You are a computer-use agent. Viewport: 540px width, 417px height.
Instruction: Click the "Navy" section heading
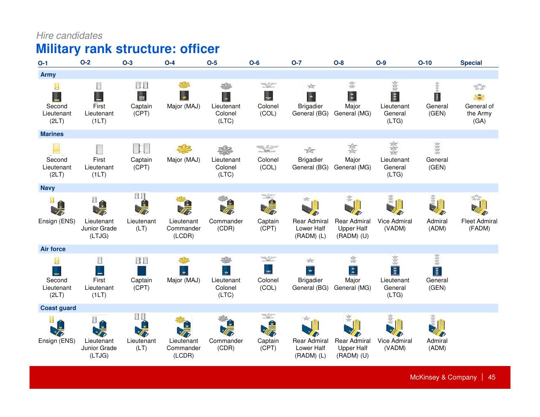pos(48,188)
